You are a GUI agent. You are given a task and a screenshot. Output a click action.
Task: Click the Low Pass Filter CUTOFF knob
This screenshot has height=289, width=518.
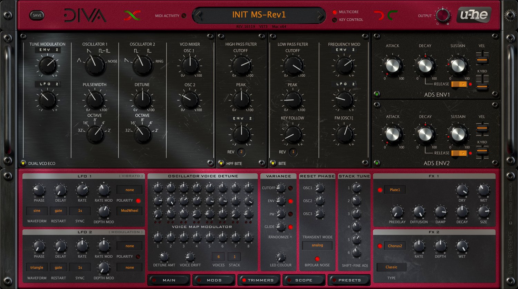293,66
